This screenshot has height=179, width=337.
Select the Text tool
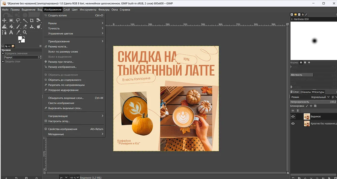11,33
